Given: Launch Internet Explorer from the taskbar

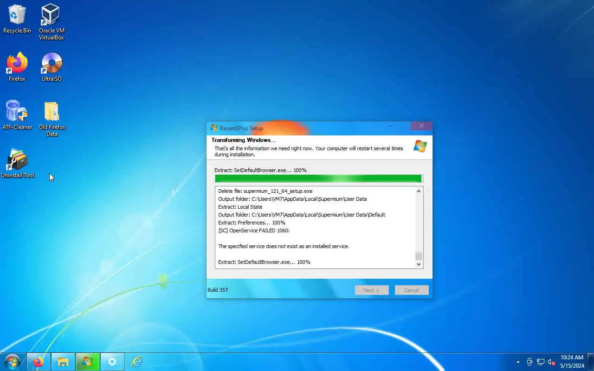Looking at the screenshot, I should point(136,362).
